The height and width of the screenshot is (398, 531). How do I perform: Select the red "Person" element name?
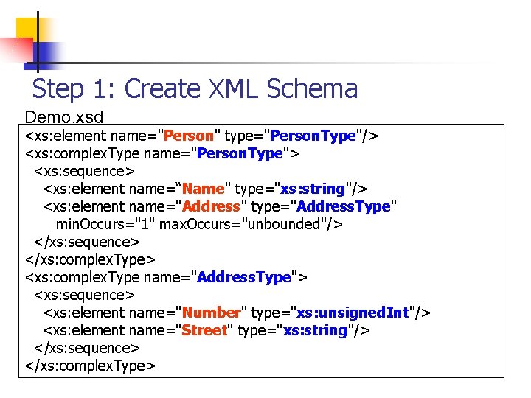point(189,136)
